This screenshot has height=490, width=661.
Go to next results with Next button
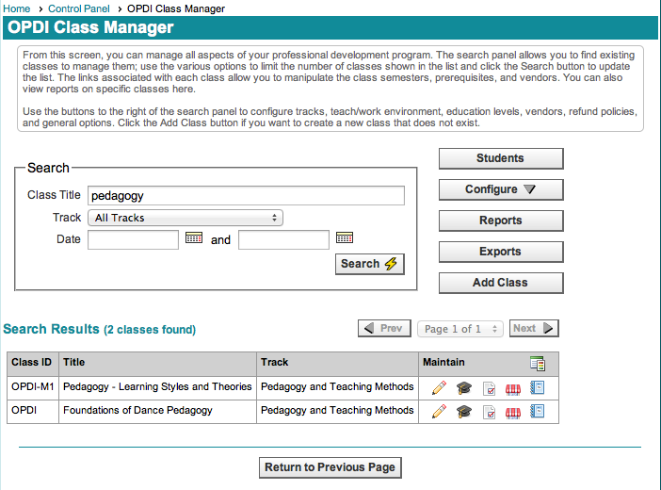(x=534, y=328)
